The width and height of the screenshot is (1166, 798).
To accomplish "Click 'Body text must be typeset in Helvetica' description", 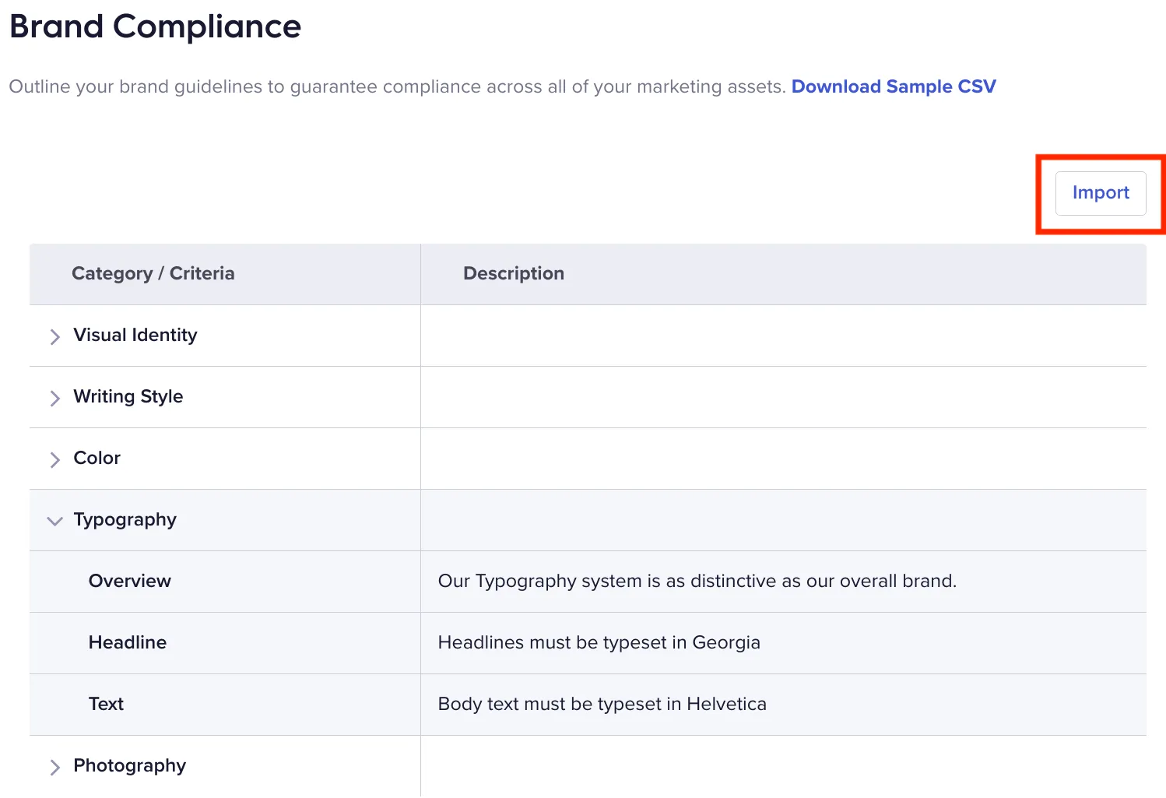I will click(x=602, y=704).
